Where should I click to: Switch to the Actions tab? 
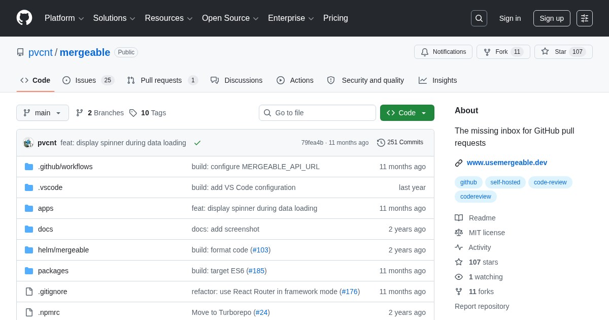pyautogui.click(x=295, y=80)
